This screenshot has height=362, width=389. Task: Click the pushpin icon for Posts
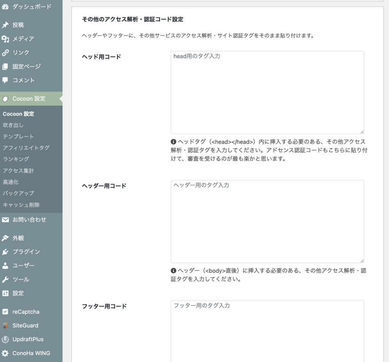pyautogui.click(x=5, y=25)
